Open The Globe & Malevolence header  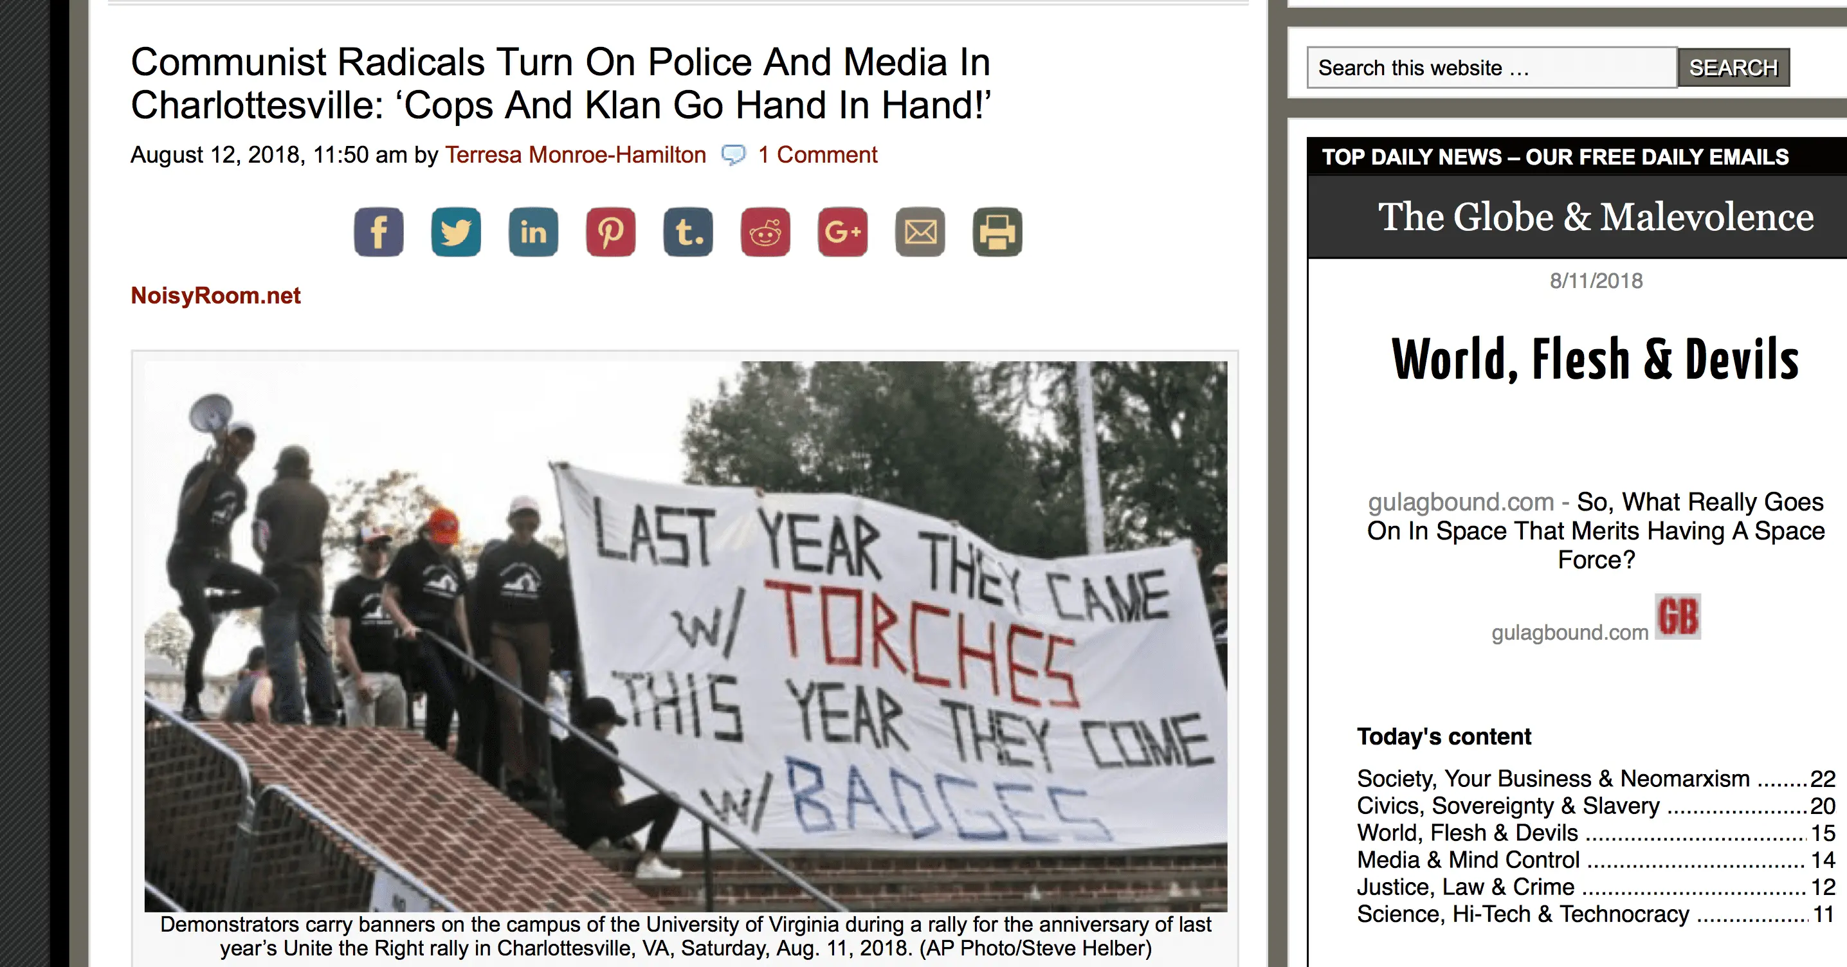pos(1596,217)
